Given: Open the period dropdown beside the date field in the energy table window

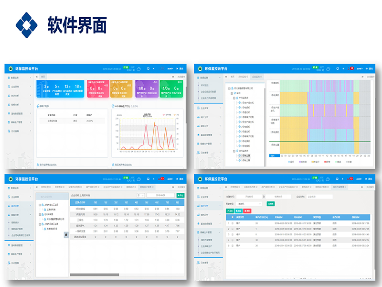Looking at the screenshot, I should coord(141,196).
